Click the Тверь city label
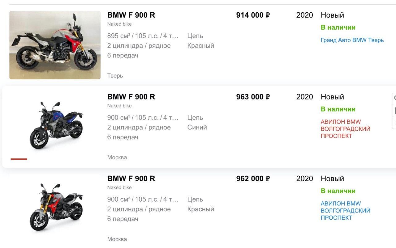396x248 pixels. [x=115, y=76]
